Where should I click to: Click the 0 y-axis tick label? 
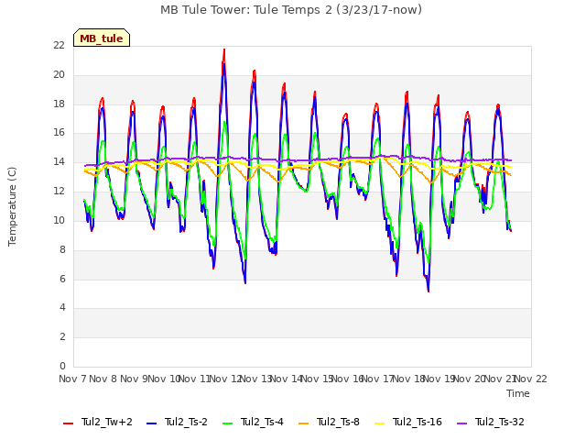tap(62, 366)
